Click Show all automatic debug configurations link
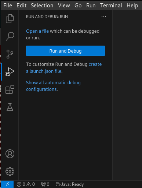142x188 pixels. 53,86
